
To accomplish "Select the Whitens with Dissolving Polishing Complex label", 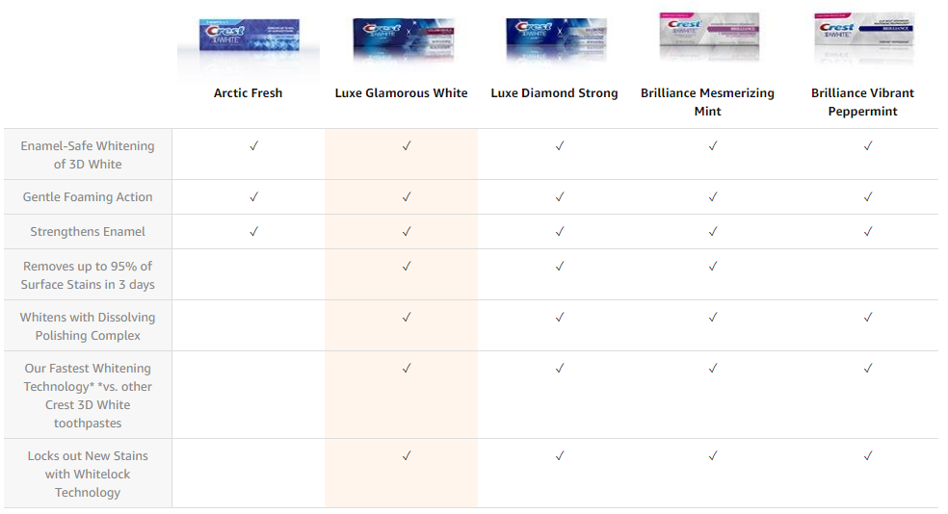I will [x=88, y=326].
